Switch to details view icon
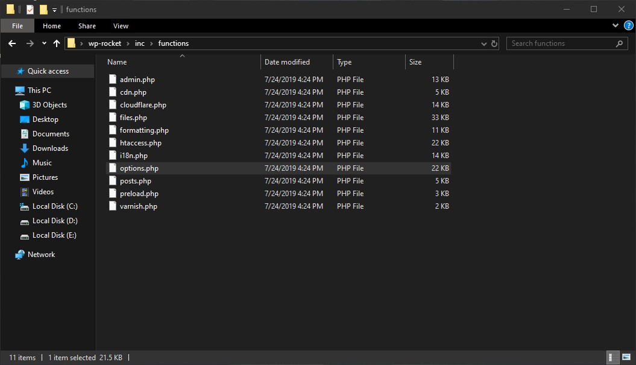This screenshot has width=636, height=365. (611, 357)
